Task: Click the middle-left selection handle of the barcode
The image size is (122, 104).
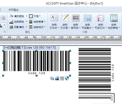Action: (3, 63)
